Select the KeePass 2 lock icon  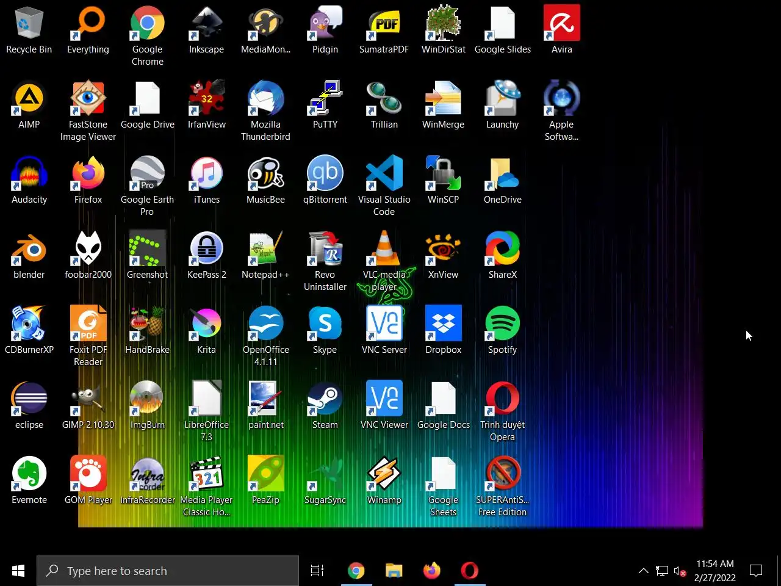point(206,249)
